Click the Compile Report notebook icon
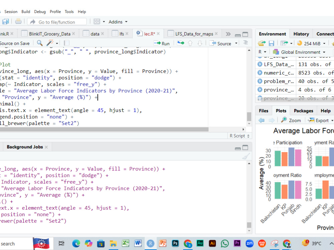334x250 pixels. coord(66,43)
